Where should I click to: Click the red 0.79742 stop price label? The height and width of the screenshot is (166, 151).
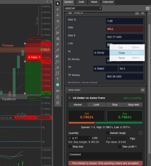pos(46,44)
